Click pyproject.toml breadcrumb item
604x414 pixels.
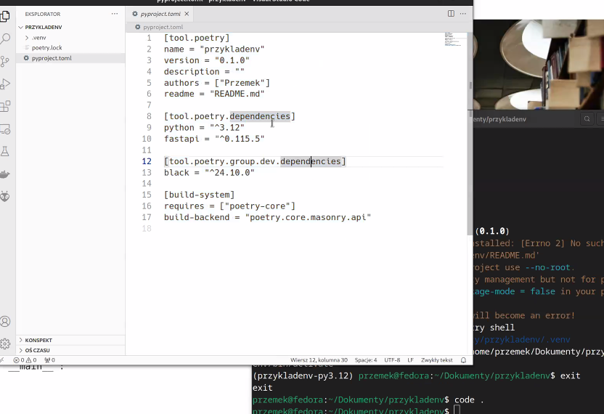[163, 27]
